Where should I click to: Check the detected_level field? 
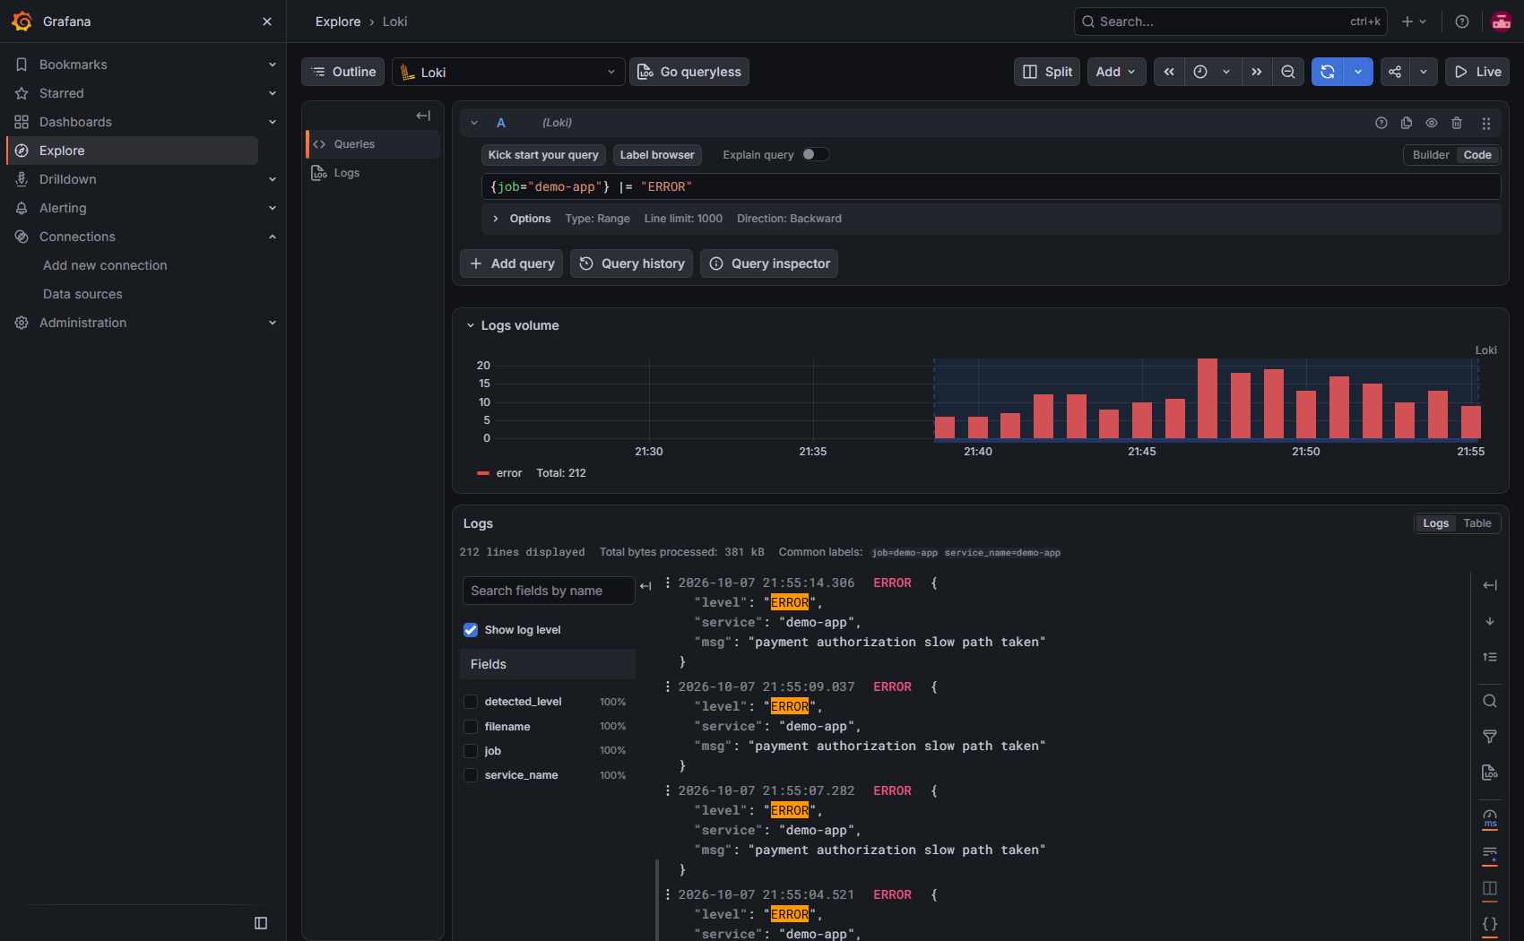coord(471,702)
